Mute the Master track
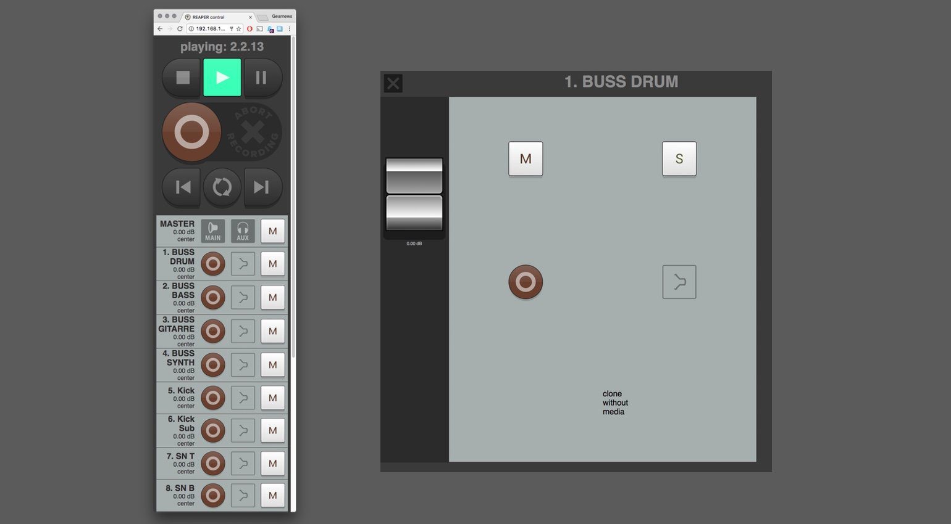Viewport: 951px width, 524px height. (272, 231)
